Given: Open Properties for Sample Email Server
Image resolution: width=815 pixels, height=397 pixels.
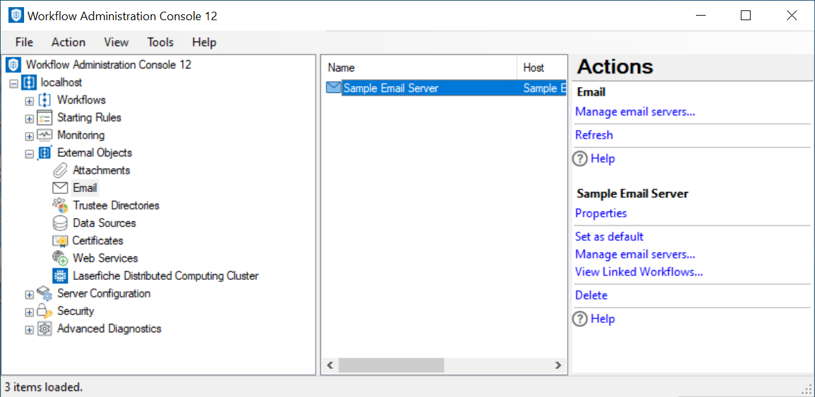Looking at the screenshot, I should (601, 213).
